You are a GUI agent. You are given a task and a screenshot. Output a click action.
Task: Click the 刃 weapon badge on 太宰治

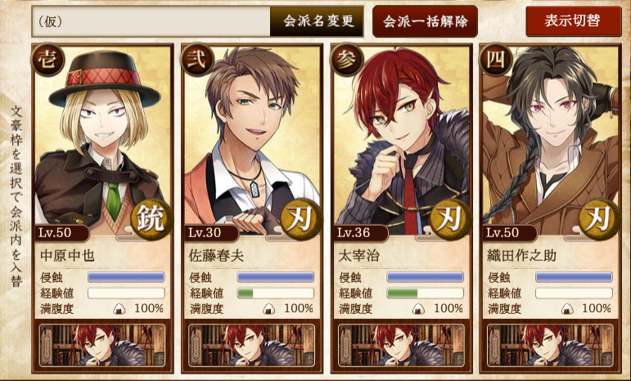pos(448,219)
